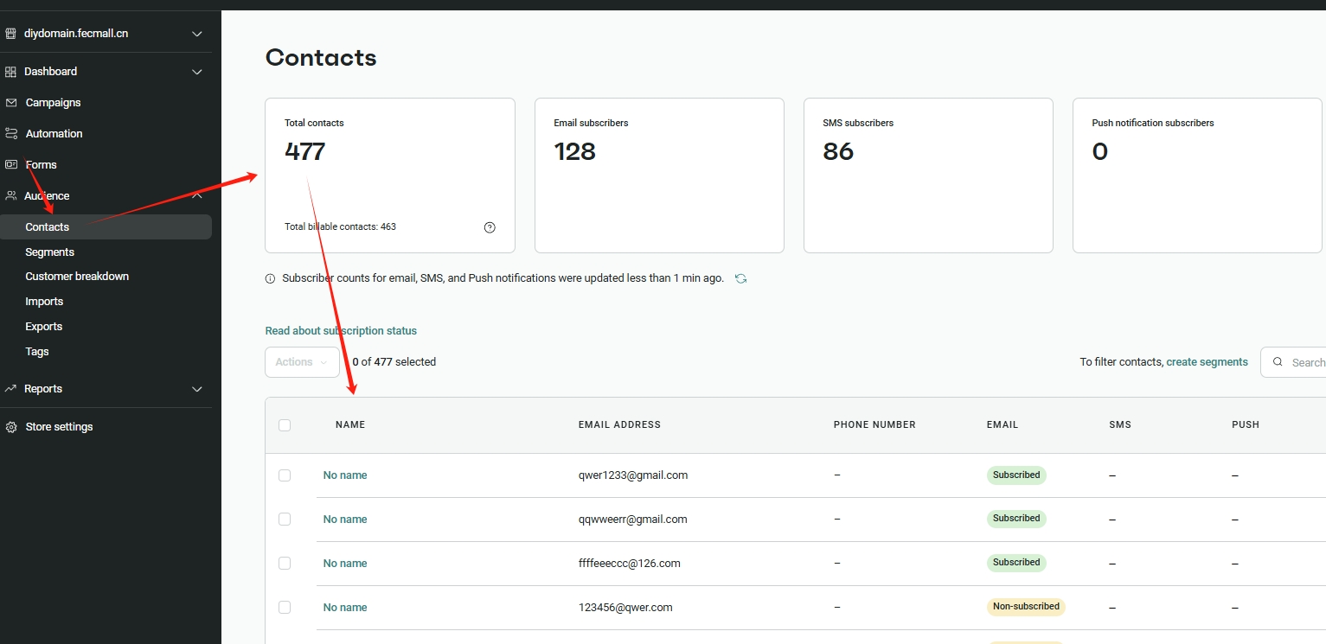Select the checkbox for 123456@qwer.com contact
This screenshot has width=1326, height=644.
[x=285, y=608]
